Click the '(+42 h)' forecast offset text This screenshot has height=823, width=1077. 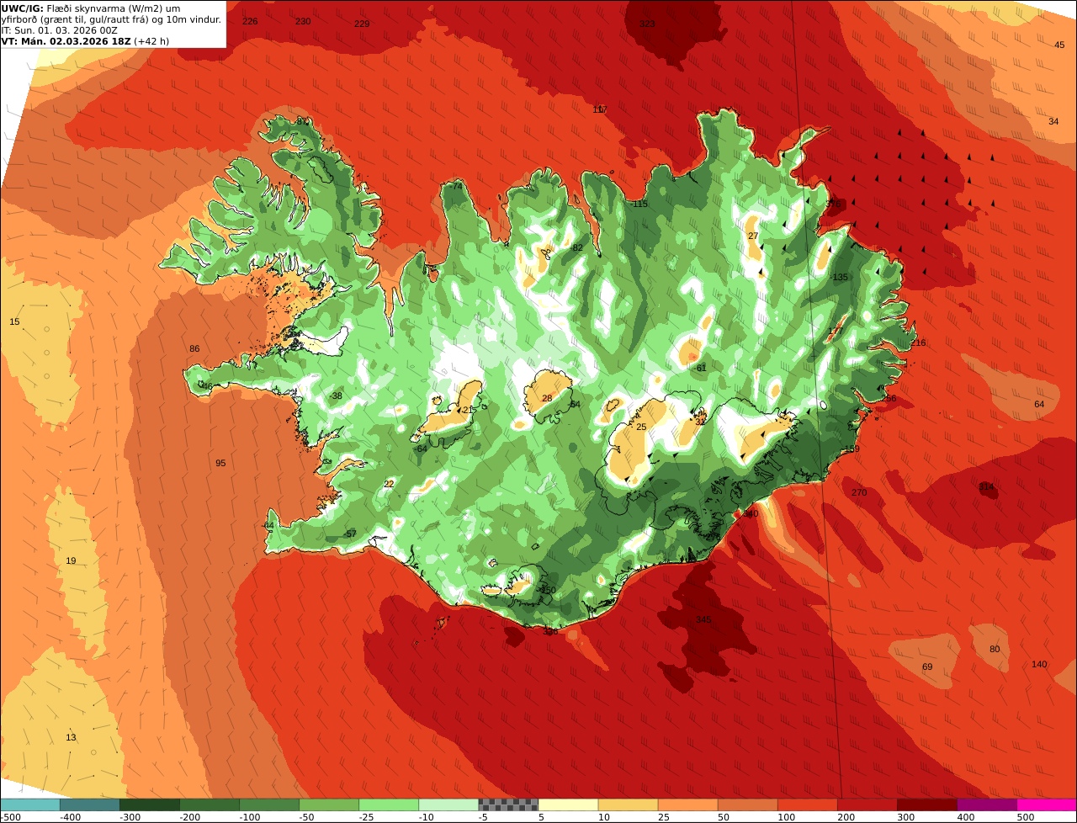coord(151,41)
